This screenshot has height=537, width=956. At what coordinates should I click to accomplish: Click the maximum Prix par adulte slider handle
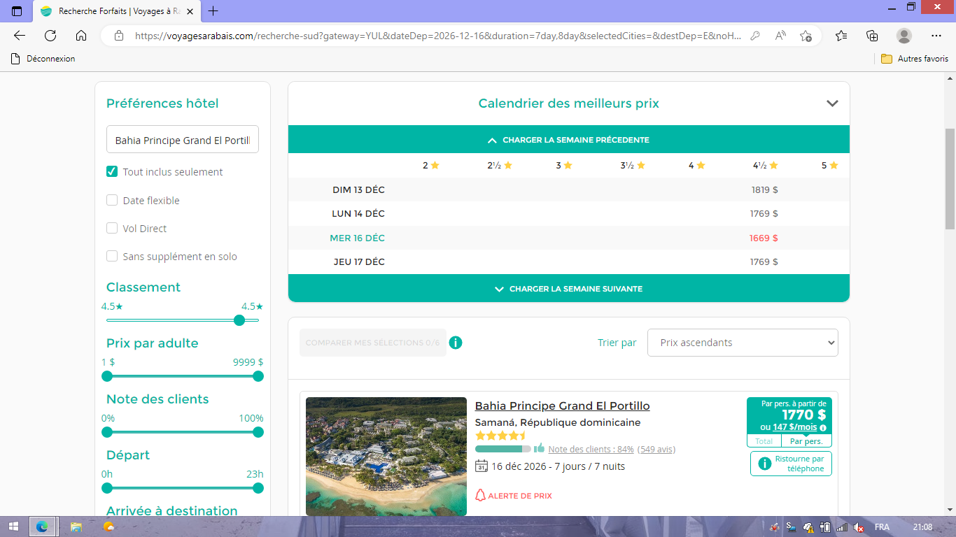point(258,376)
